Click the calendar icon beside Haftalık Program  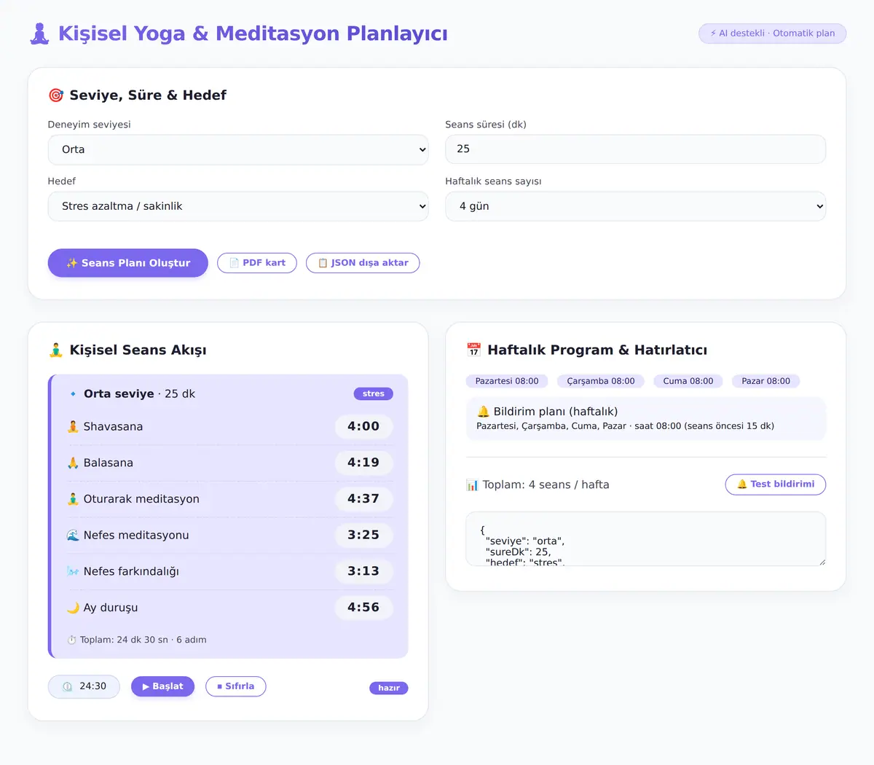tap(473, 350)
